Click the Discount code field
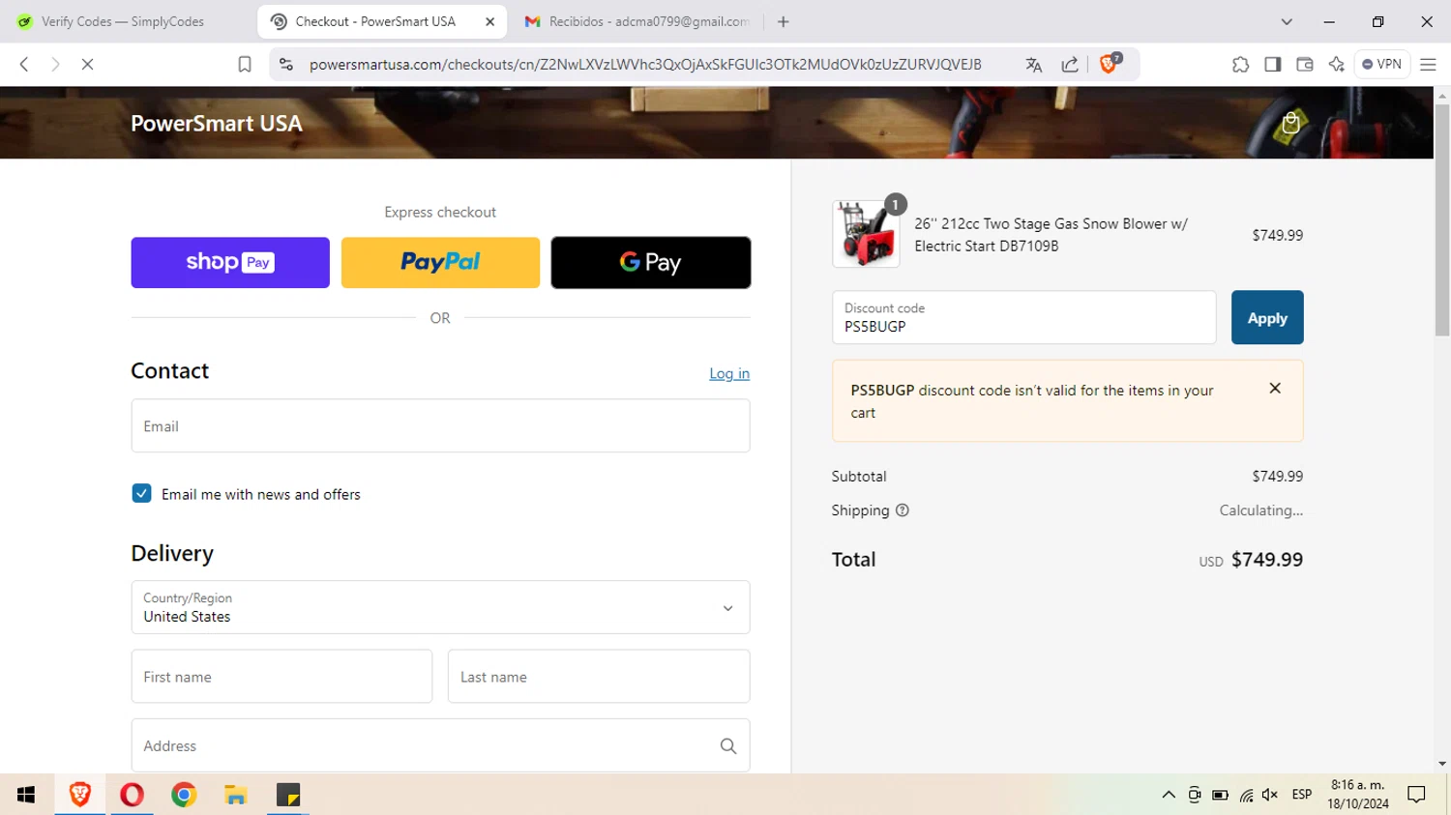Screen dimensions: 1451x815 1023,317
